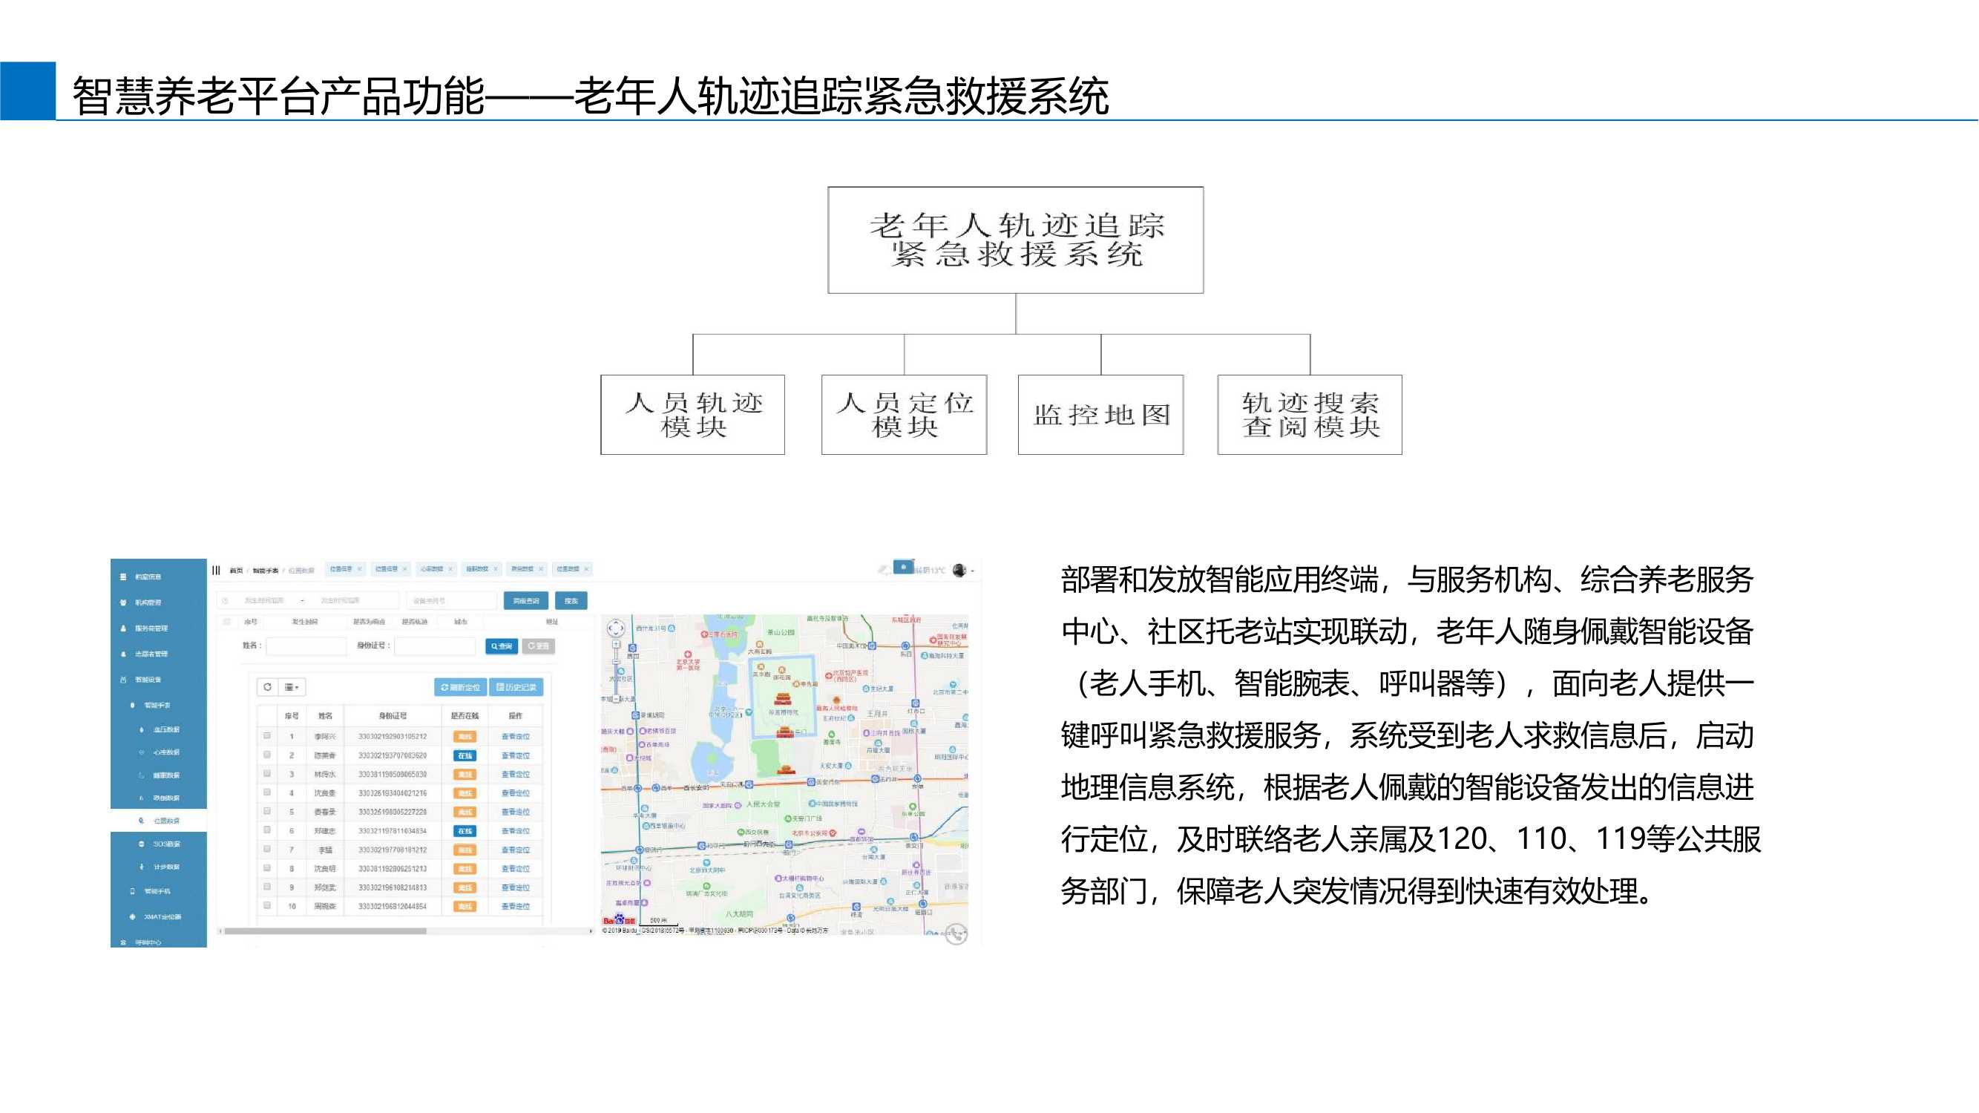Click the table refresh icon button
The height and width of the screenshot is (1113, 1979).
(x=267, y=686)
